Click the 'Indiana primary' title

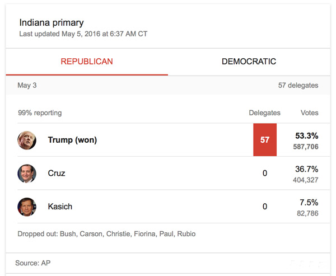pos(52,23)
